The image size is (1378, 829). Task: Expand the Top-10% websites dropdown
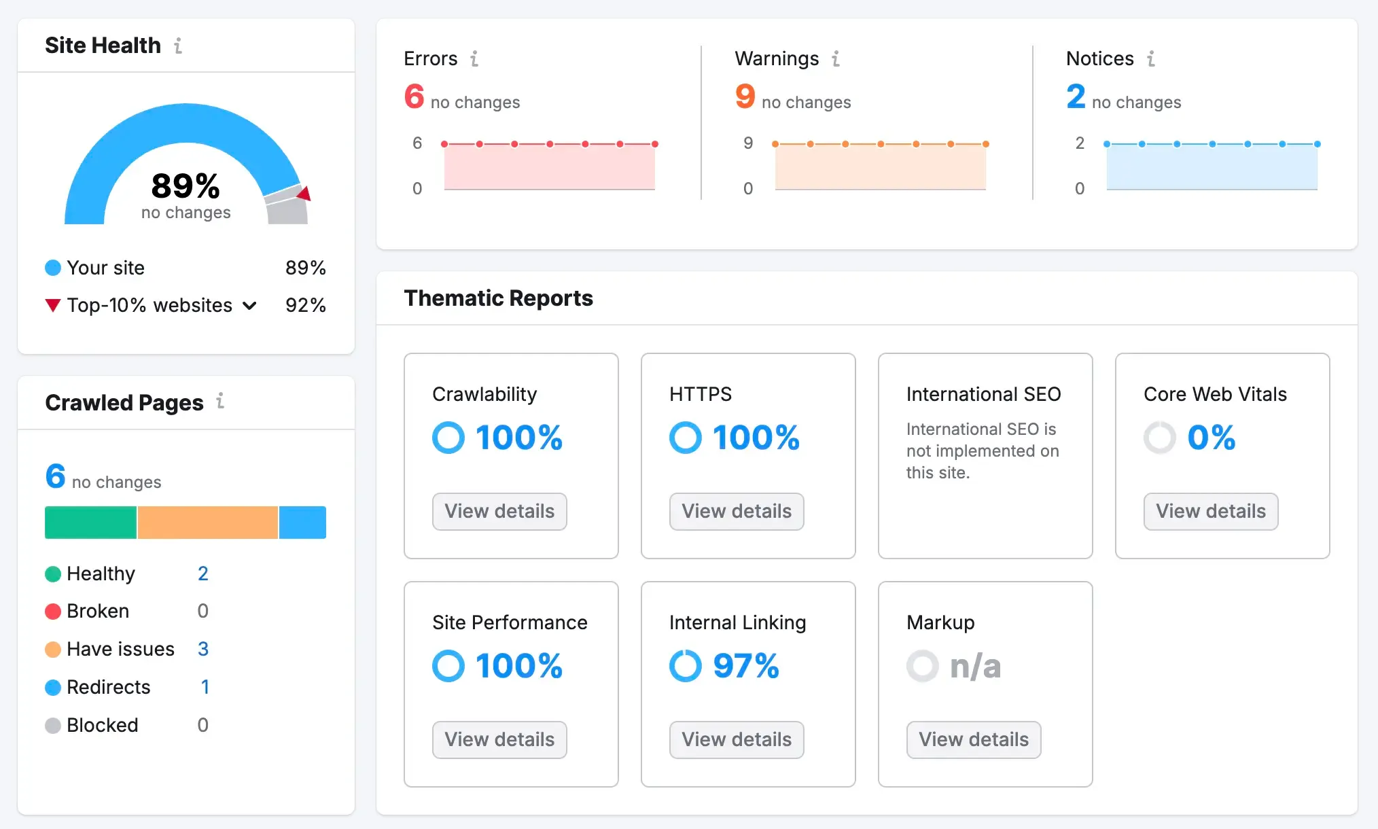click(x=249, y=306)
